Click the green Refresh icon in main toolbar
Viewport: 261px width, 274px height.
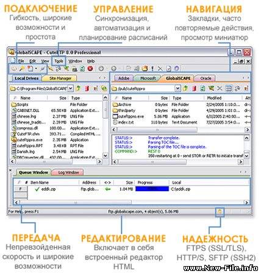coord(82,69)
